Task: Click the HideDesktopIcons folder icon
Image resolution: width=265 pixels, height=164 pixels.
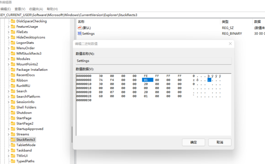Action: pyautogui.click(x=13, y=37)
